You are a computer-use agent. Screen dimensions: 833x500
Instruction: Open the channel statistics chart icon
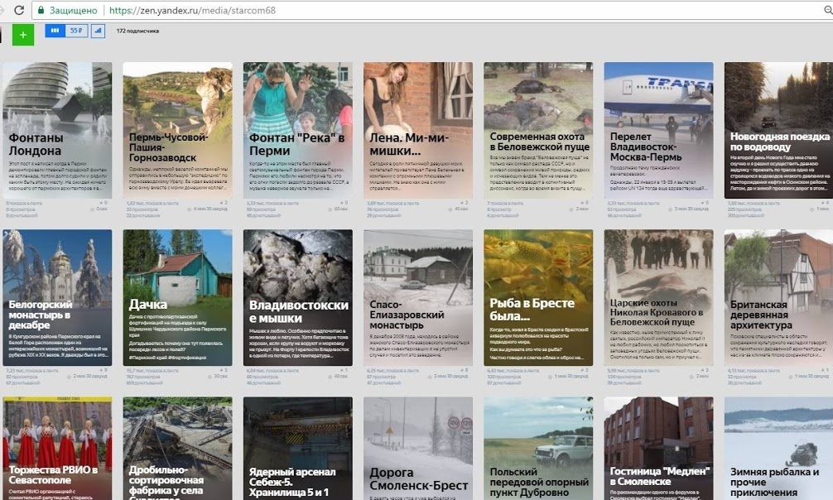(98, 31)
